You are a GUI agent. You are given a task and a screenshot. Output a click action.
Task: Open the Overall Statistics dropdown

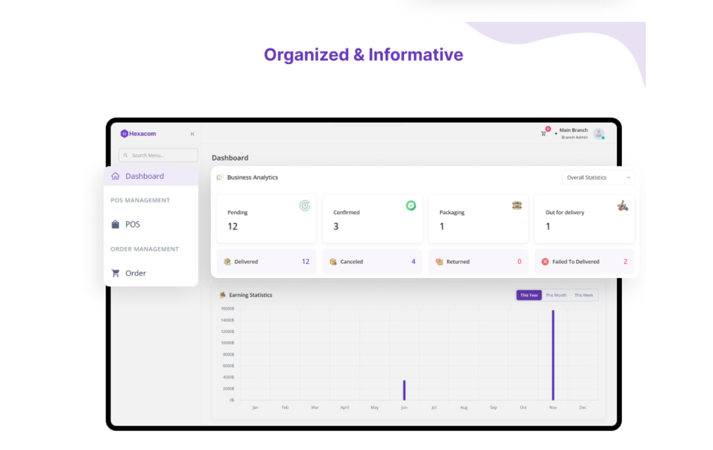pyautogui.click(x=597, y=177)
